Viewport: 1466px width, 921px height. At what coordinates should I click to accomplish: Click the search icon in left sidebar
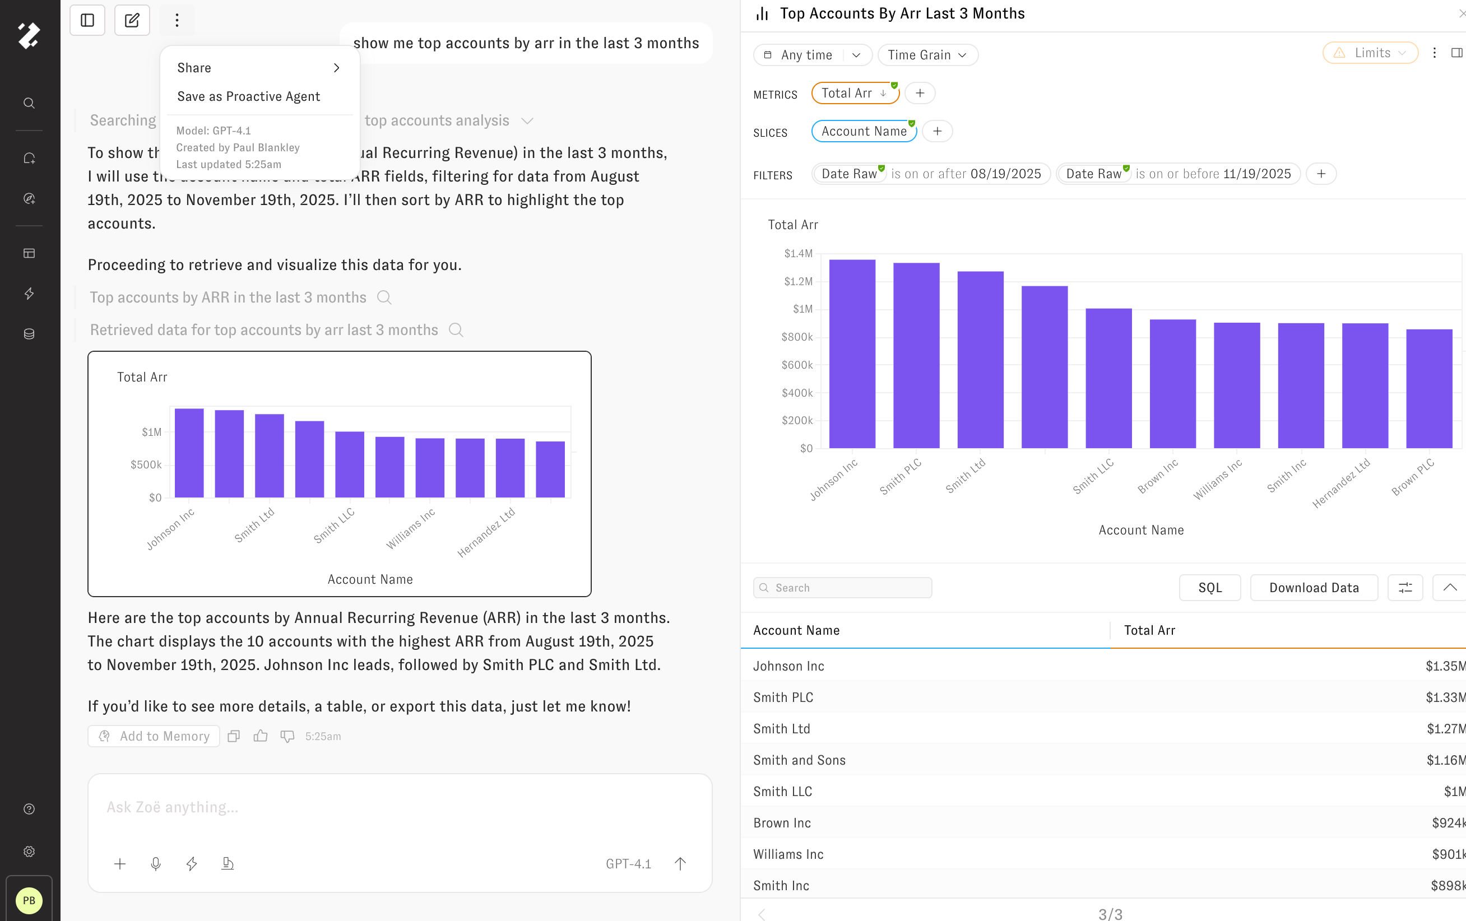[29, 103]
